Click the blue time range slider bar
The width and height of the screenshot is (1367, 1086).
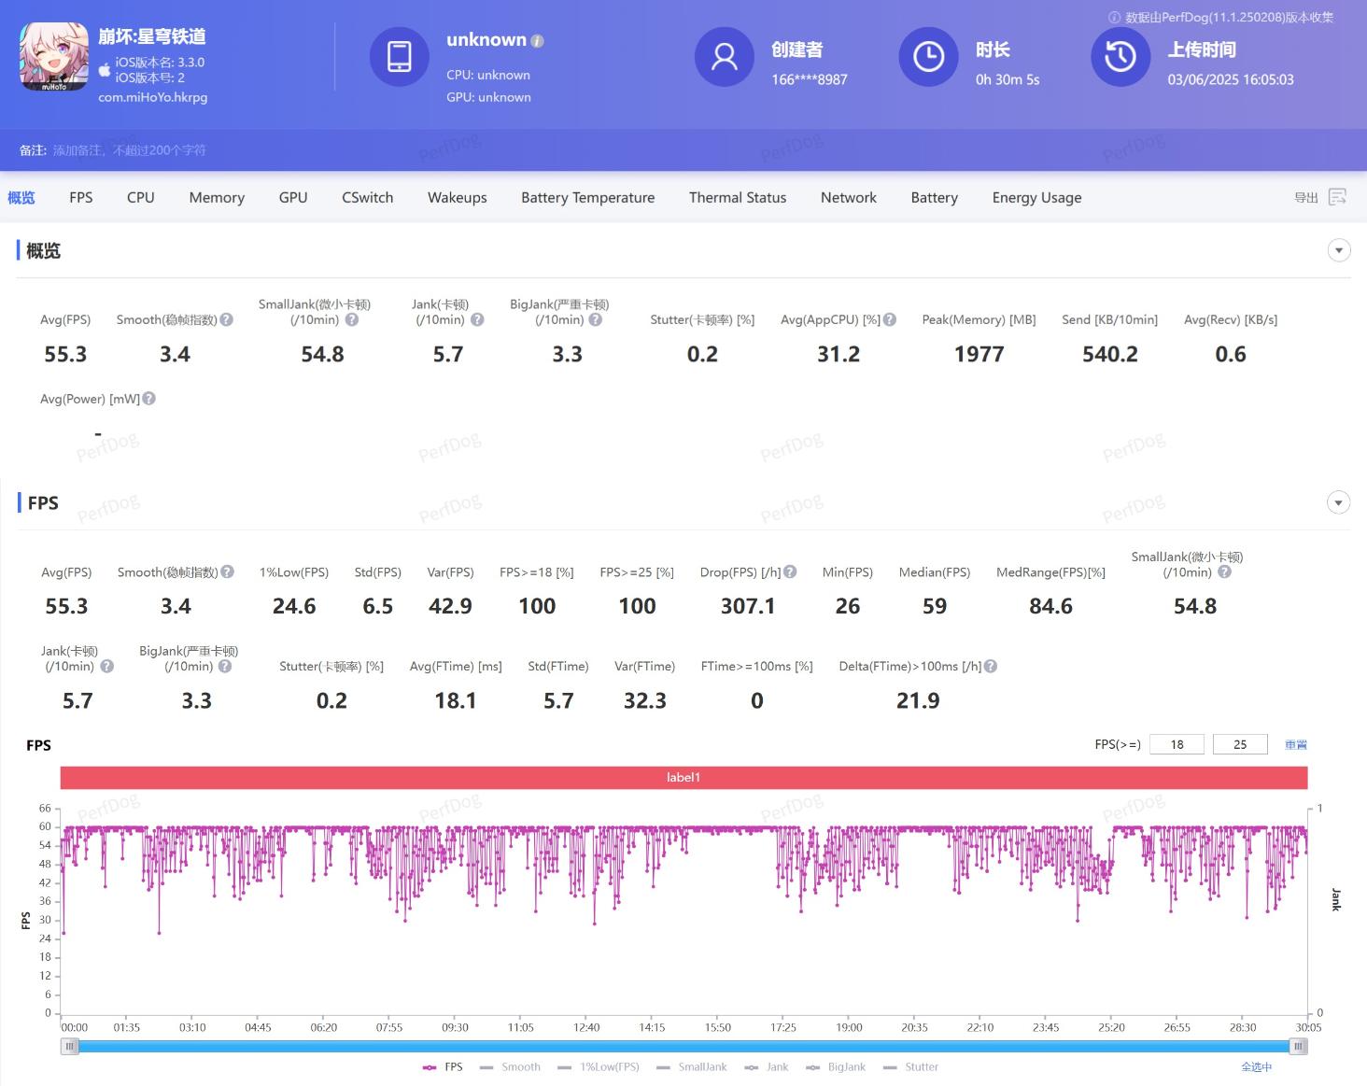coord(683,1047)
